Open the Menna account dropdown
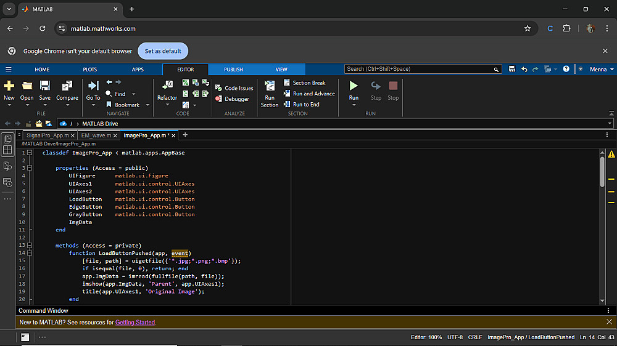617x346 pixels. [599, 70]
